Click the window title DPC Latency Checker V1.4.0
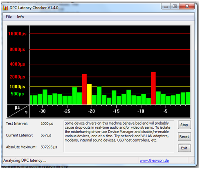 (x=34, y=8)
